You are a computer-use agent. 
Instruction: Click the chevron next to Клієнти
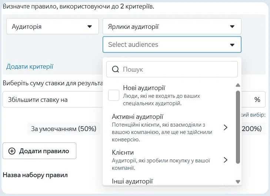pos(226,160)
